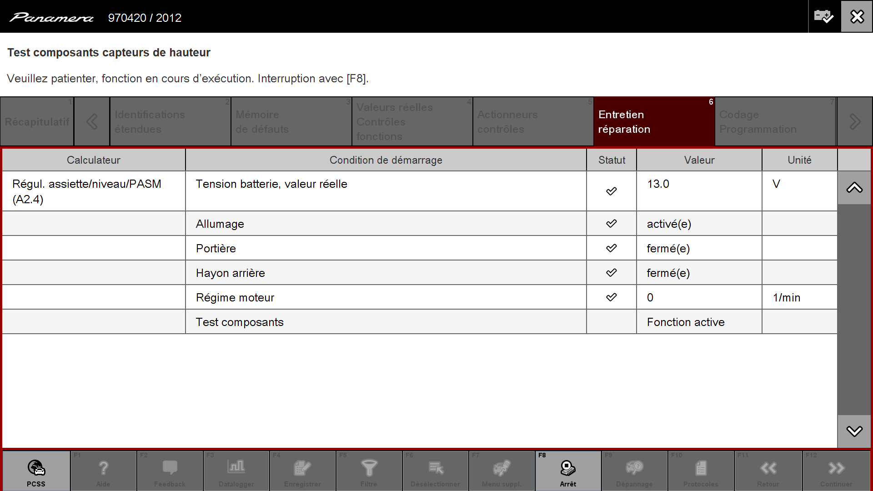Open the Feedback speech bubble button
This screenshot has height=491, width=873.
(170, 471)
